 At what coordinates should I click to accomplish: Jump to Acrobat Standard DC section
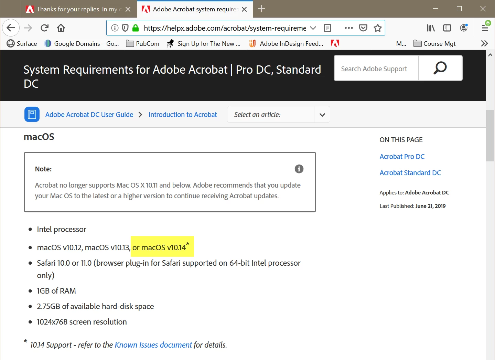[x=410, y=173]
